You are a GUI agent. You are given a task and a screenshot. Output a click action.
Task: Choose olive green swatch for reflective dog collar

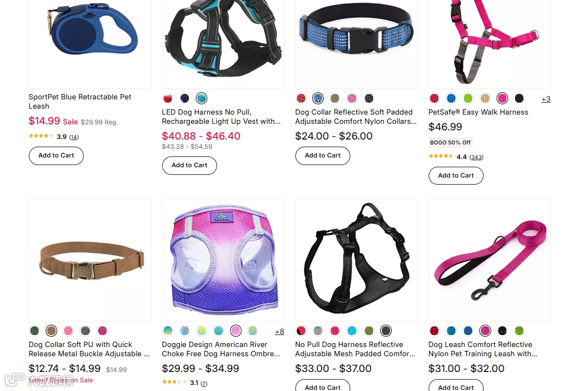(x=335, y=98)
